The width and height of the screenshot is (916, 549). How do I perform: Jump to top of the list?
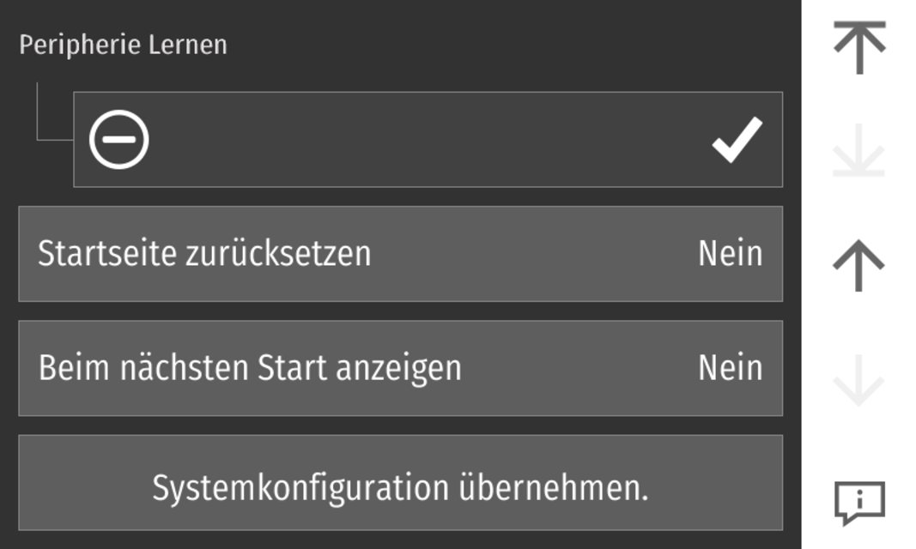(858, 47)
